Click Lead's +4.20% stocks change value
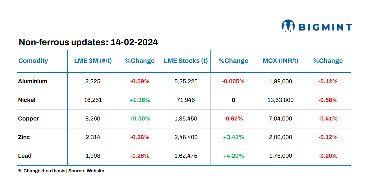 click(x=233, y=156)
